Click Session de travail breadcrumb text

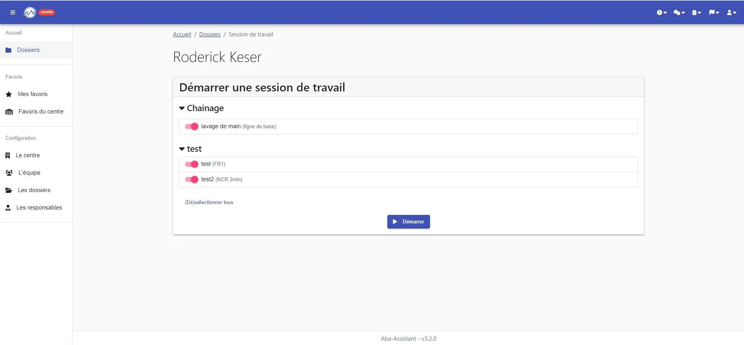[251, 34]
